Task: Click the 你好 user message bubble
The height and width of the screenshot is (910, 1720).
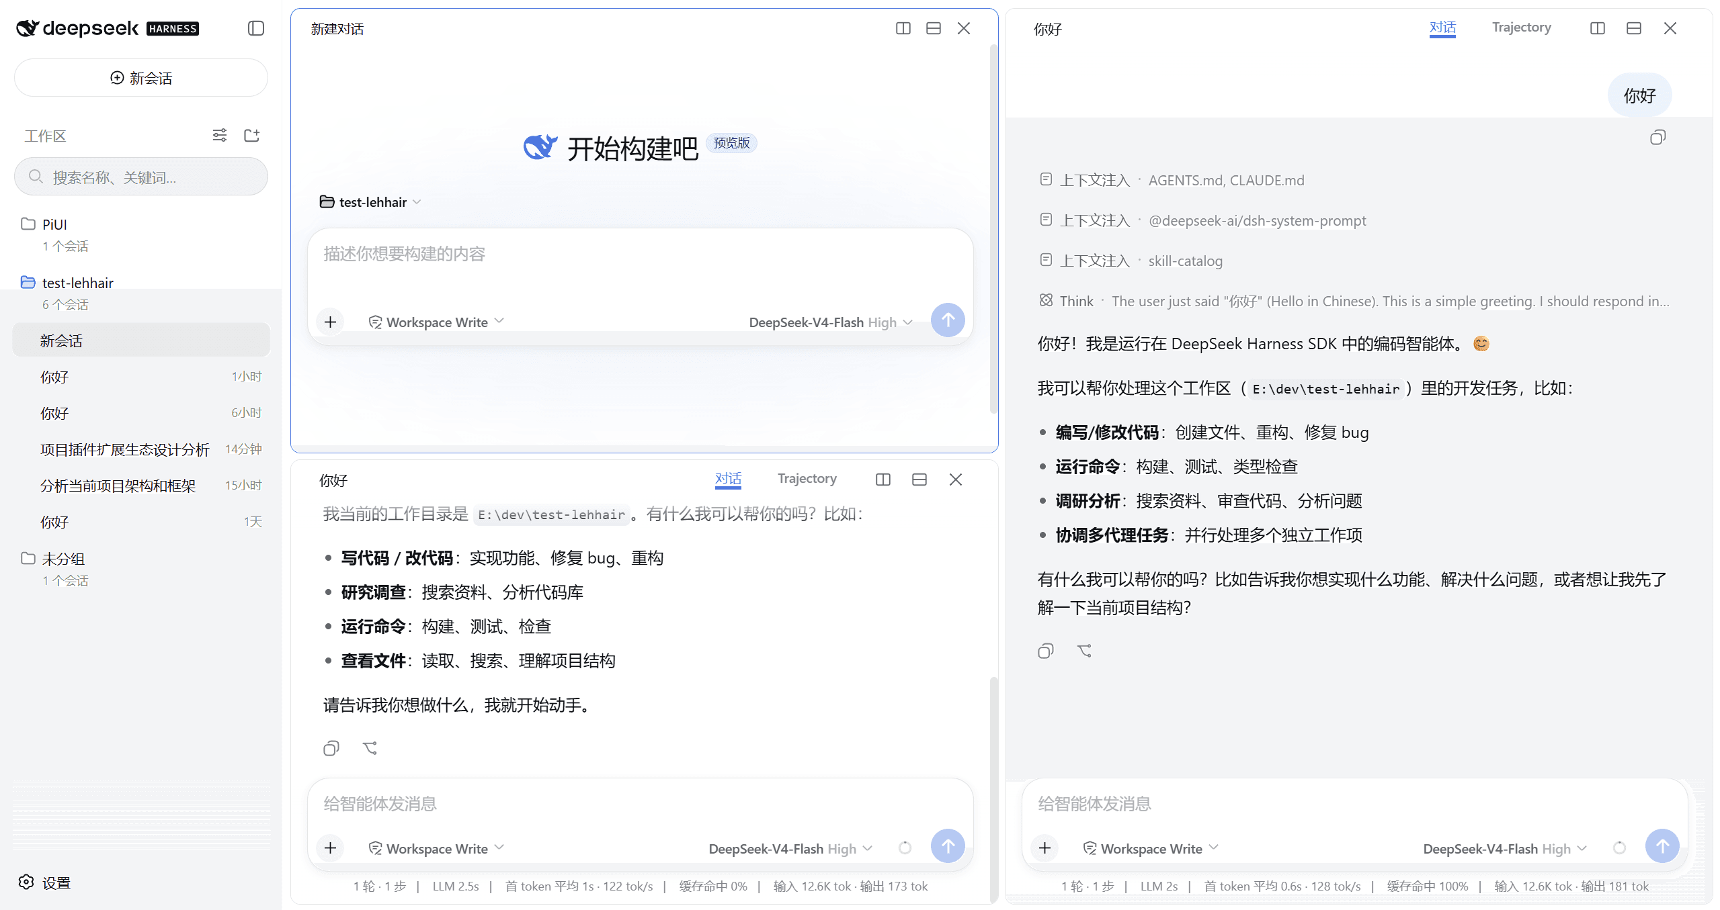Action: click(x=1639, y=95)
